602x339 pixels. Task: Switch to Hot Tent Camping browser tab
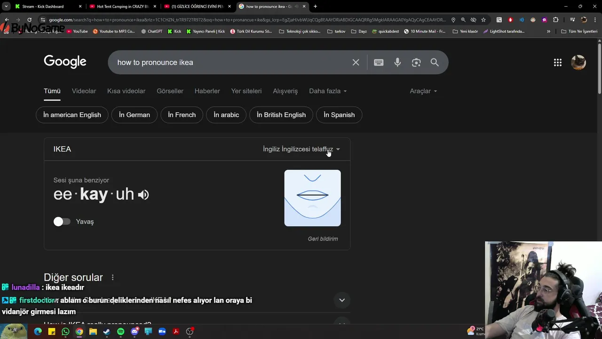point(122,7)
